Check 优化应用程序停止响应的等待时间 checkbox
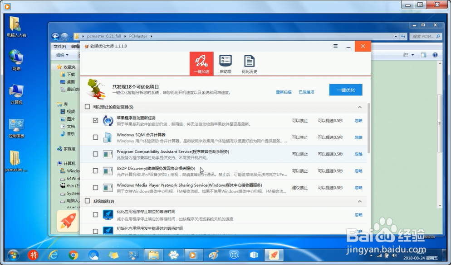451x265 pixels. coord(95,214)
